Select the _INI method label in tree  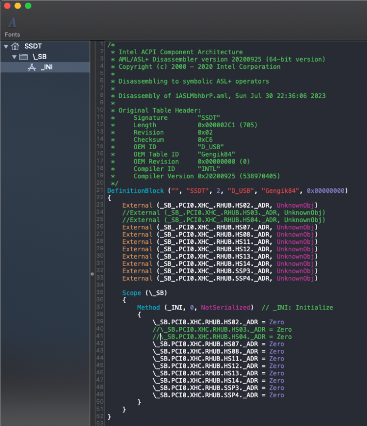pos(46,67)
